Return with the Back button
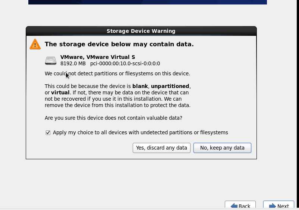Viewport: 299px width, 210px height. pos(240,206)
